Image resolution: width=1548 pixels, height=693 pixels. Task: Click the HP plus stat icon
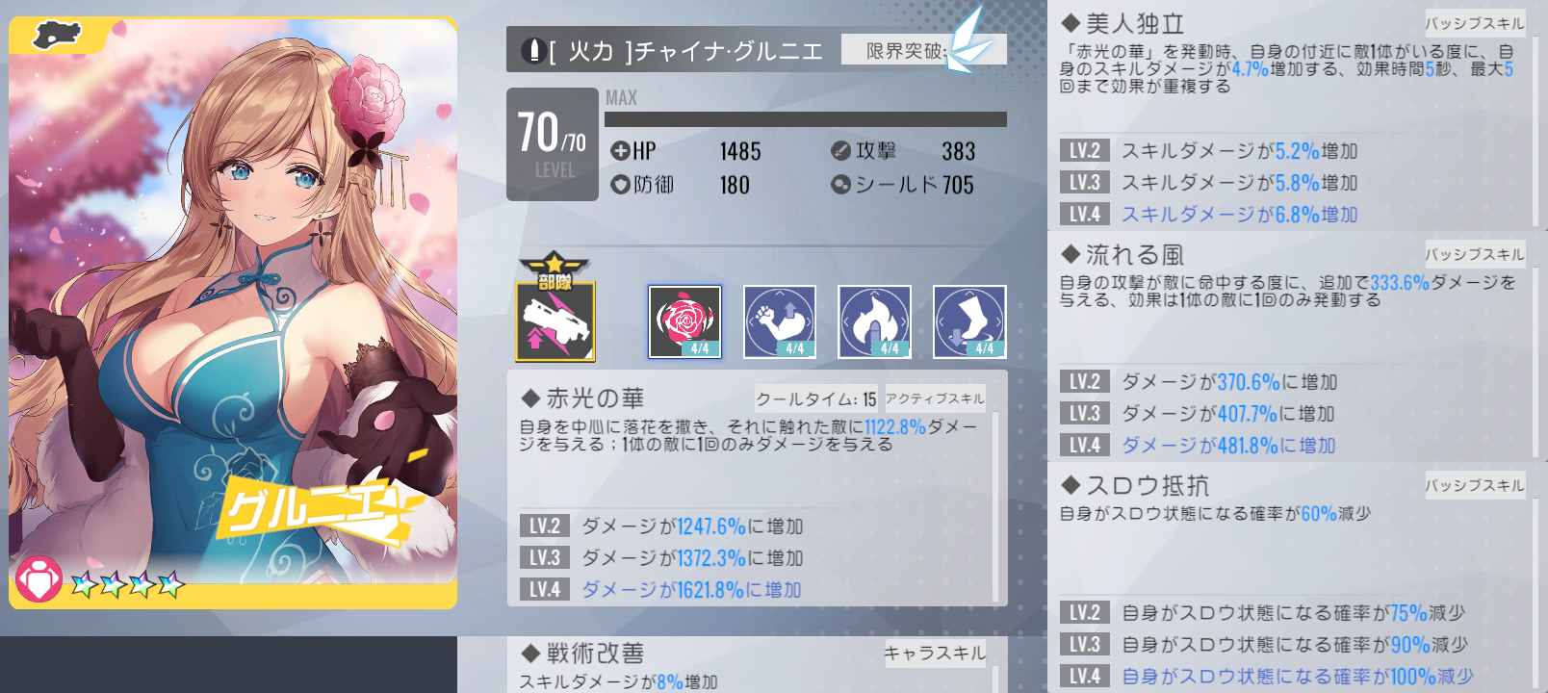(620, 151)
